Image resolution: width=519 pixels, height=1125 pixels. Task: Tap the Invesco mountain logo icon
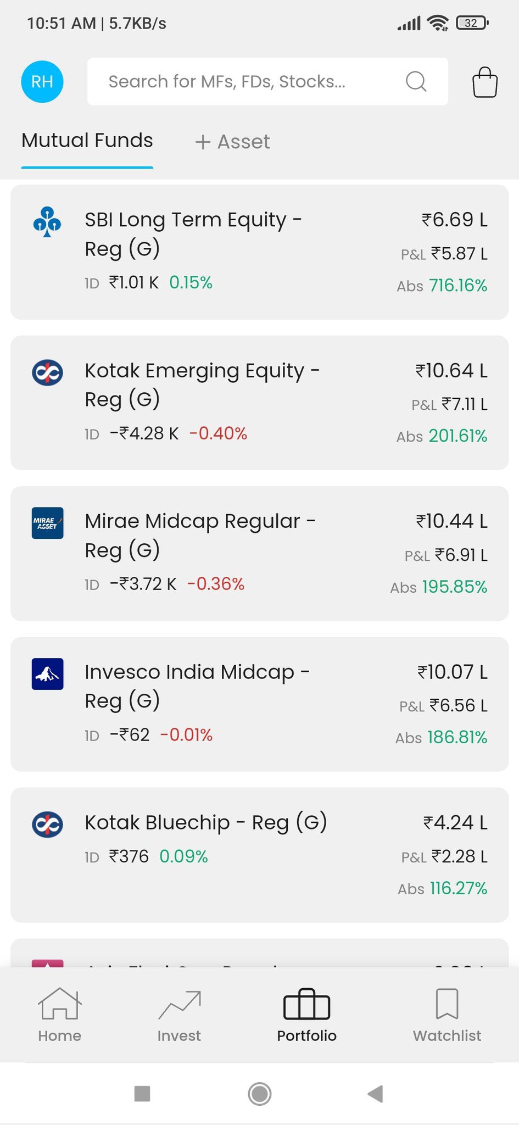[x=47, y=673]
